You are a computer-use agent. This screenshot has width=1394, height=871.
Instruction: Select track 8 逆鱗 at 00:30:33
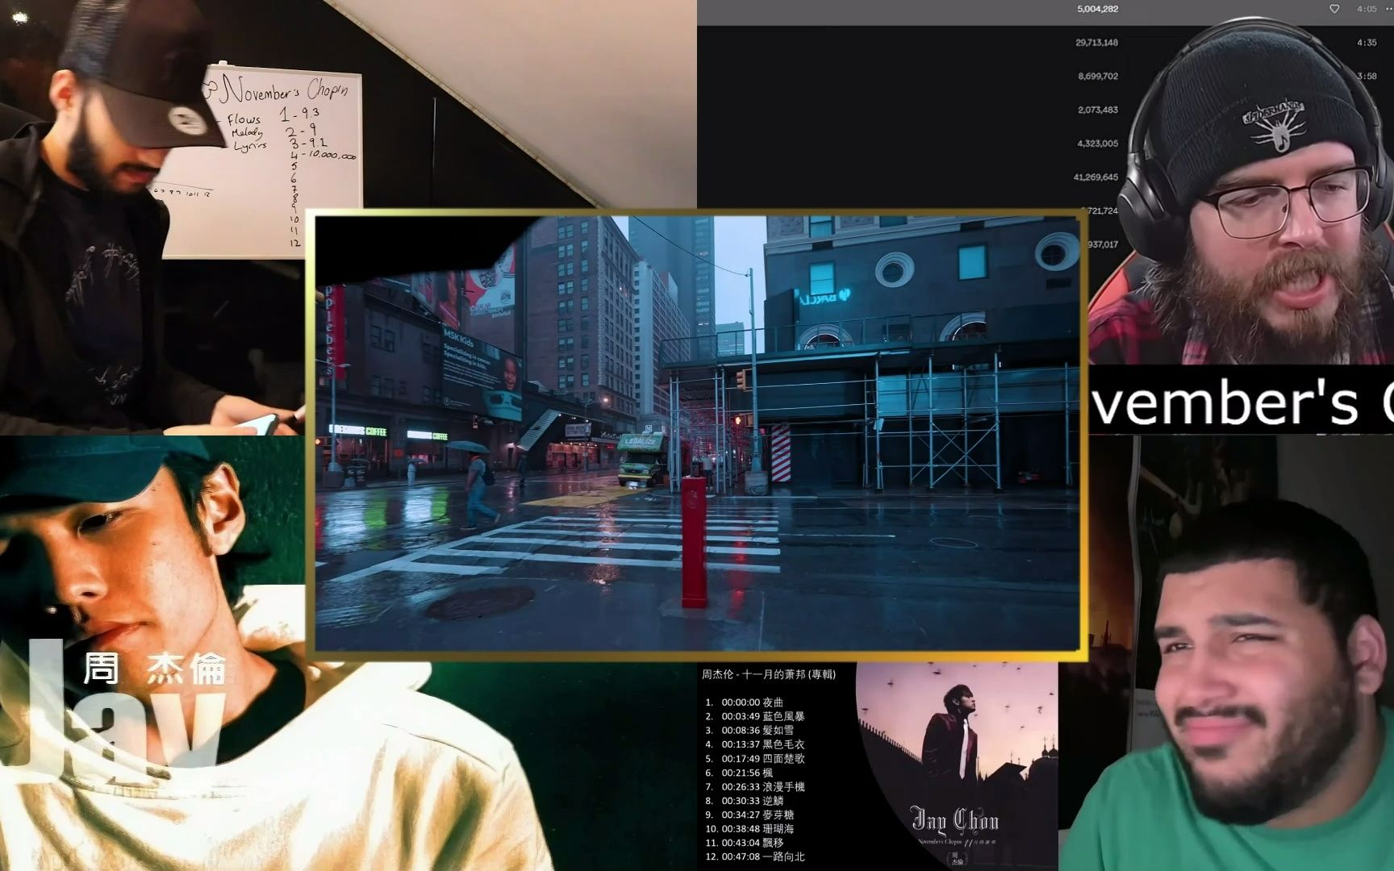744,801
